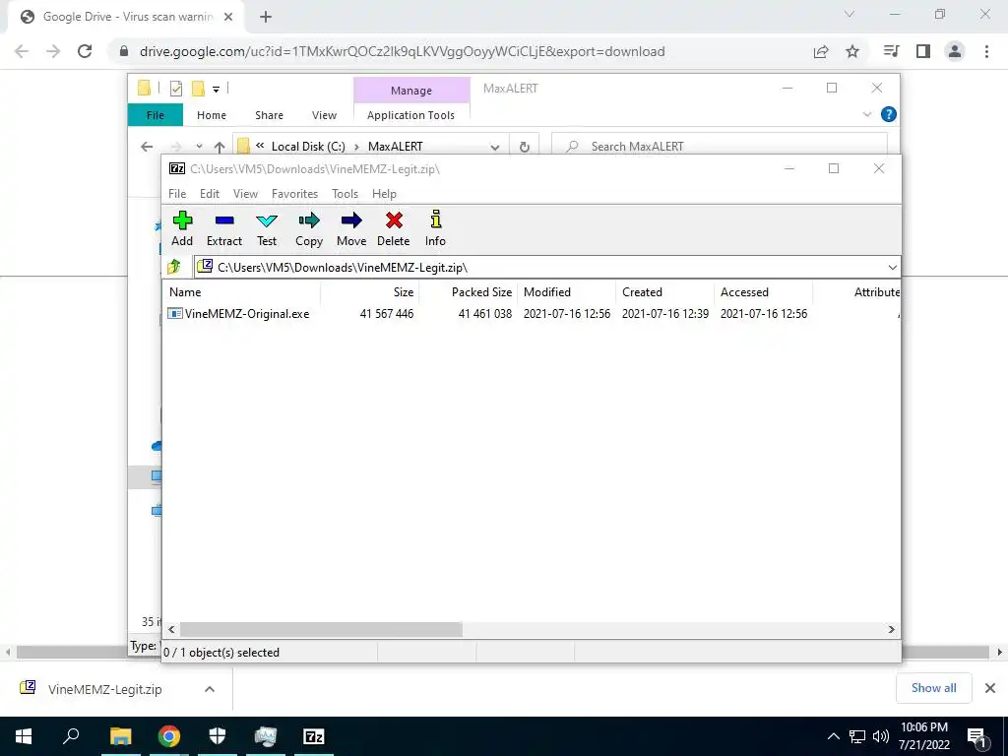The height and width of the screenshot is (756, 1008).
Task: Open the 7-Zip File menu
Action: click(x=177, y=194)
